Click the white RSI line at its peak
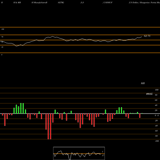The width and height of the screenshot is (160, 160). [x=52, y=36]
